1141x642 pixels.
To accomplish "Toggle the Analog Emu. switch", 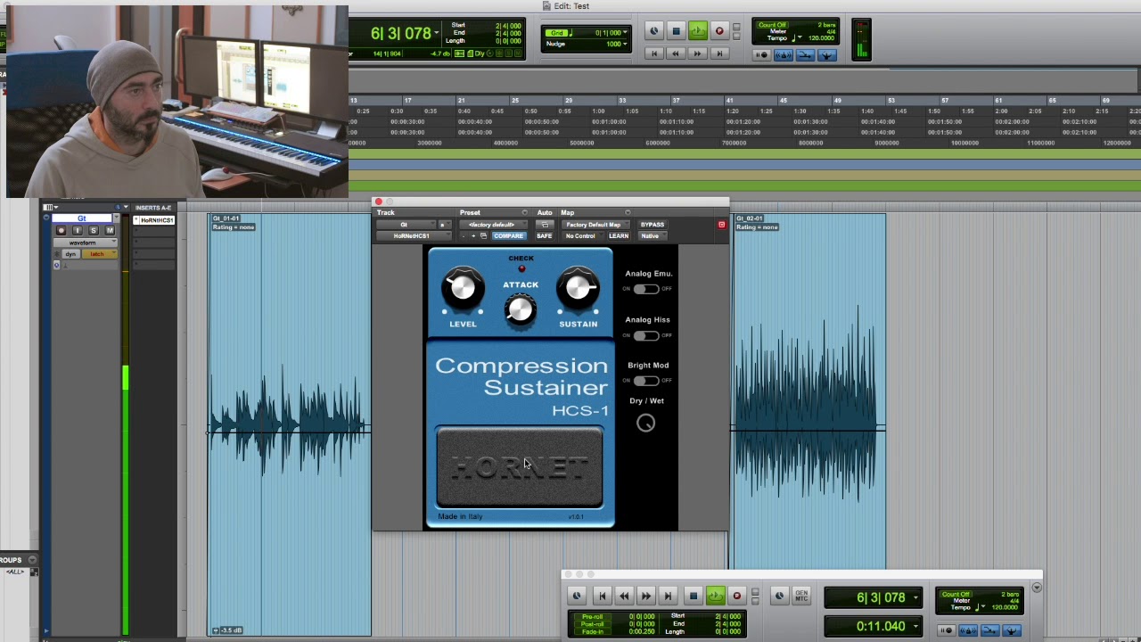I will (646, 289).
